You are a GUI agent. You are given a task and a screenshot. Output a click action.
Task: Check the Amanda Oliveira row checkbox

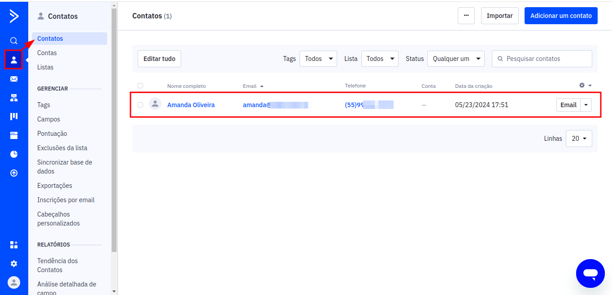140,105
